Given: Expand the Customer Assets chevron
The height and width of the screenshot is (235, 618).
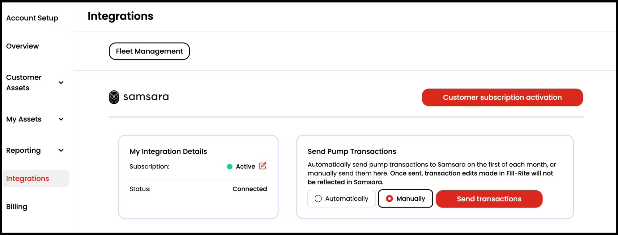Looking at the screenshot, I should pyautogui.click(x=61, y=83).
